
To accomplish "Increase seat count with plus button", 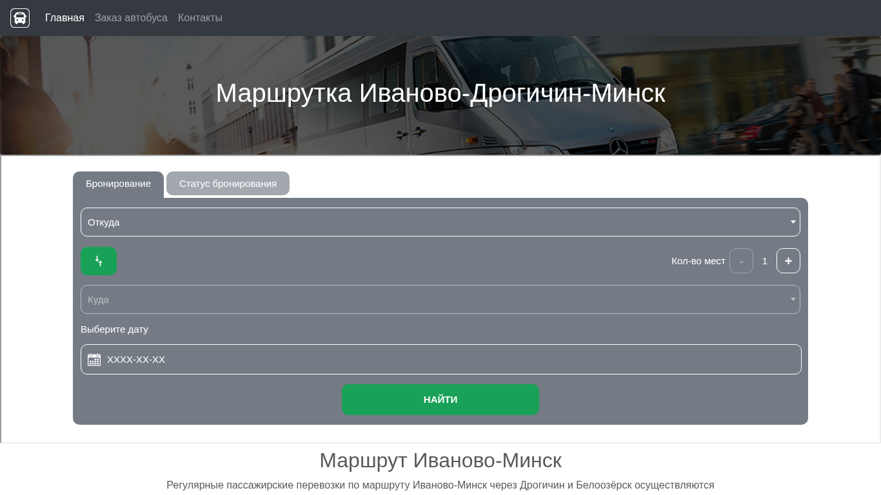I will 788,261.
